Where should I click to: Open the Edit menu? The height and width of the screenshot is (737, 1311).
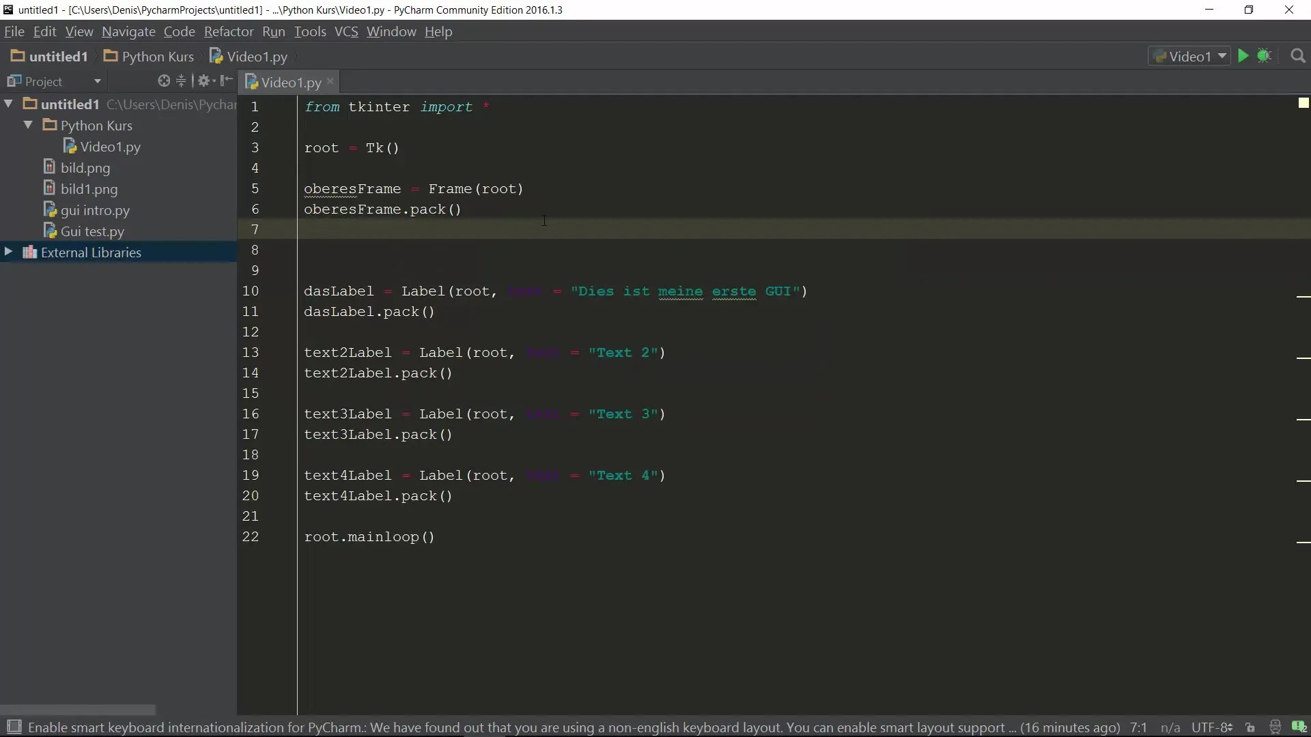[45, 31]
